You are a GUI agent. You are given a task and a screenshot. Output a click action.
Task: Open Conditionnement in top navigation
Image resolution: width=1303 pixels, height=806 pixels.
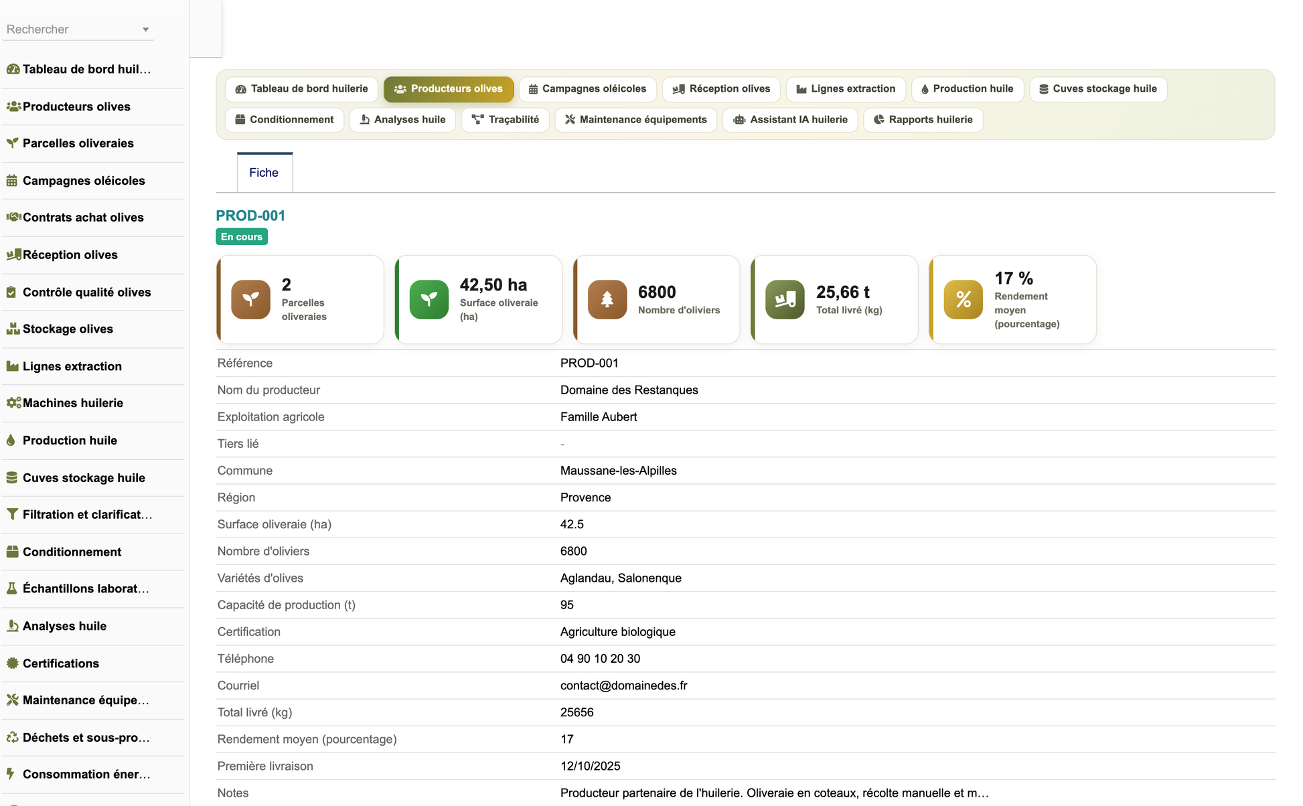pyautogui.click(x=285, y=120)
